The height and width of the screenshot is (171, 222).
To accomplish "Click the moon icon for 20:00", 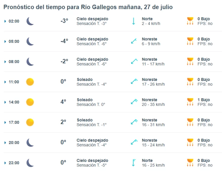I will [30, 142].
